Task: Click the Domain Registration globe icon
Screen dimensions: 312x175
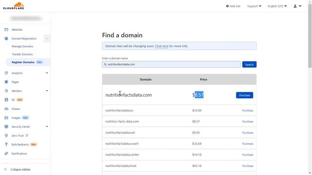Action: click(x=6, y=38)
